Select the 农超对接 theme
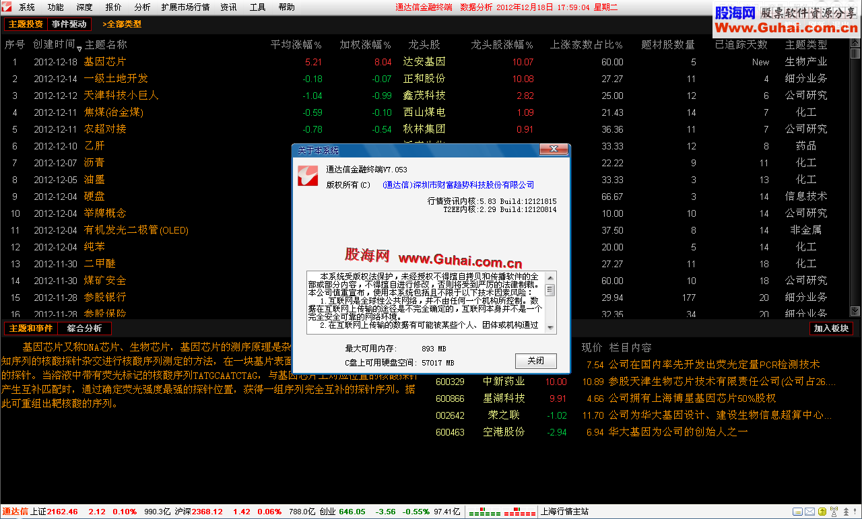Image resolution: width=862 pixels, height=519 pixels. (105, 129)
